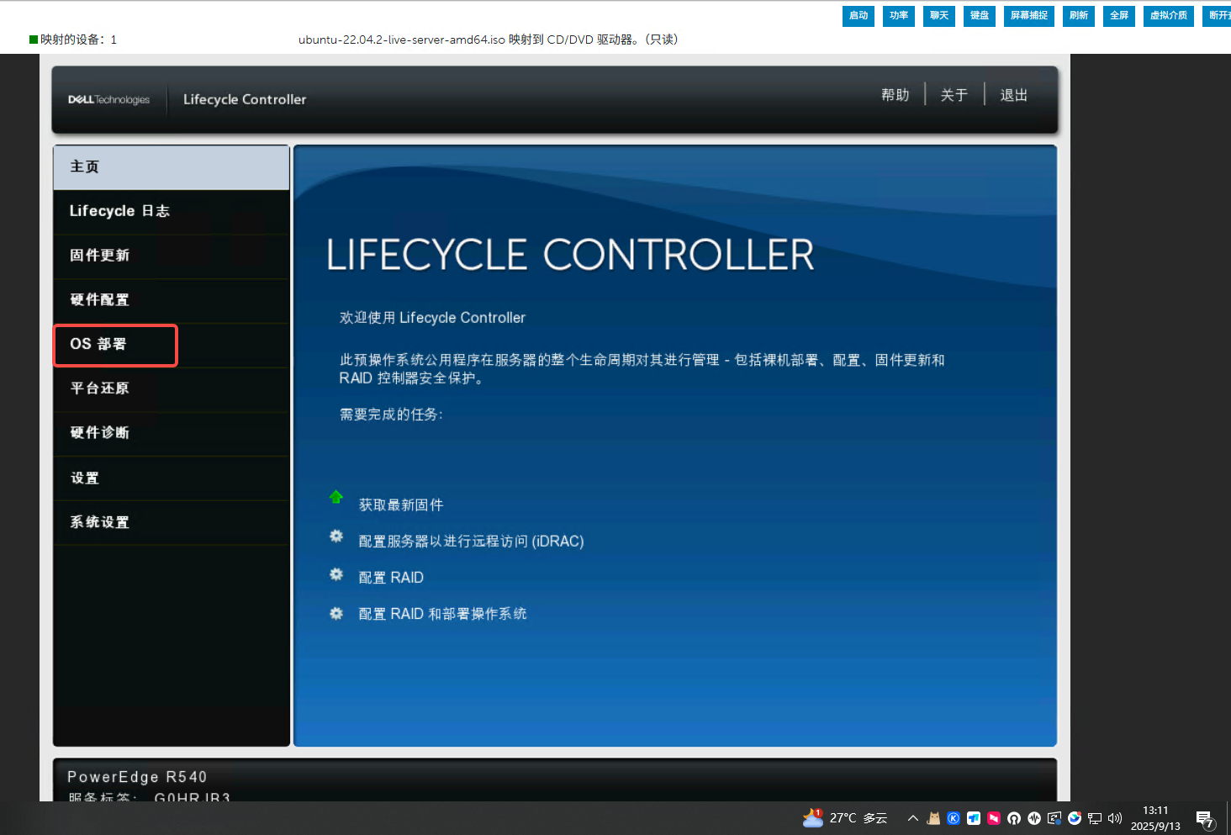Click the network icon in system tray

1095,818
